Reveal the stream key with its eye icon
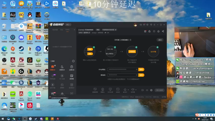This screenshot has width=215, height=121. coord(137,75)
